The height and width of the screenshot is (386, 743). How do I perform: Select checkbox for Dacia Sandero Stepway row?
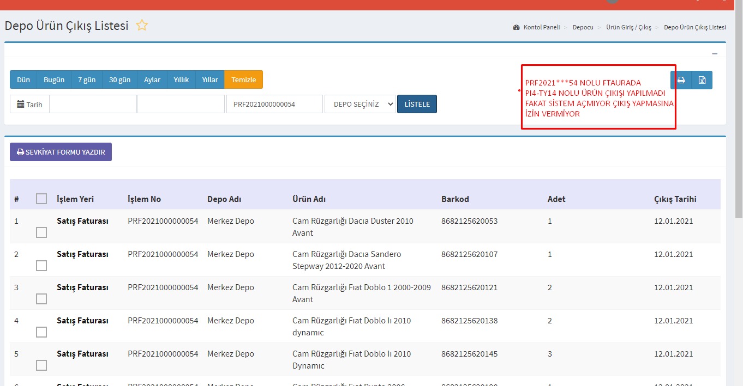tap(41, 266)
